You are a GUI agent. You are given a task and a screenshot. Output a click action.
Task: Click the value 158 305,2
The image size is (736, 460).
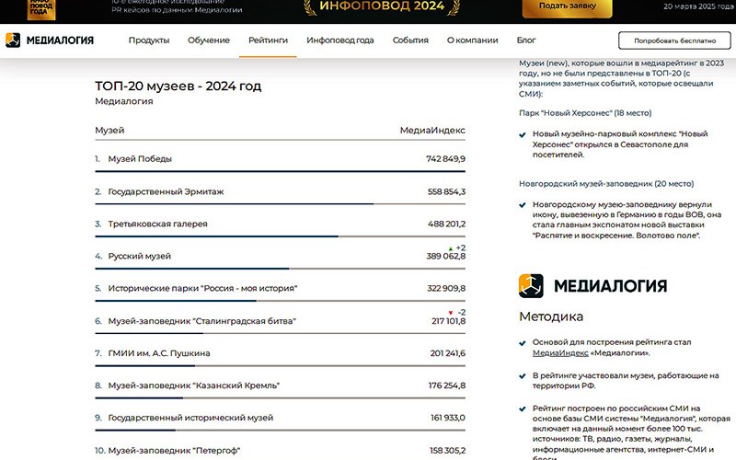point(447,451)
